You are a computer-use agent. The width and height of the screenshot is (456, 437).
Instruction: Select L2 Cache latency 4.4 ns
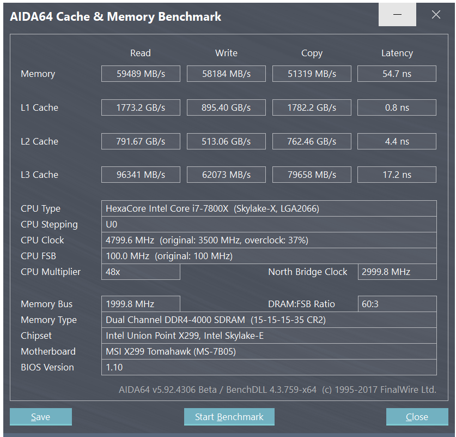pyautogui.click(x=397, y=141)
